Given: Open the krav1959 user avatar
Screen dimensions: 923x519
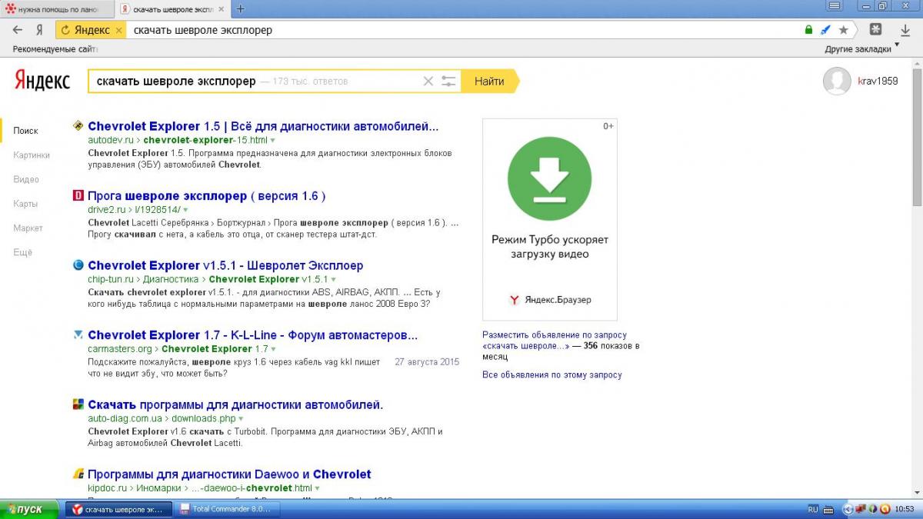Looking at the screenshot, I should pos(837,81).
